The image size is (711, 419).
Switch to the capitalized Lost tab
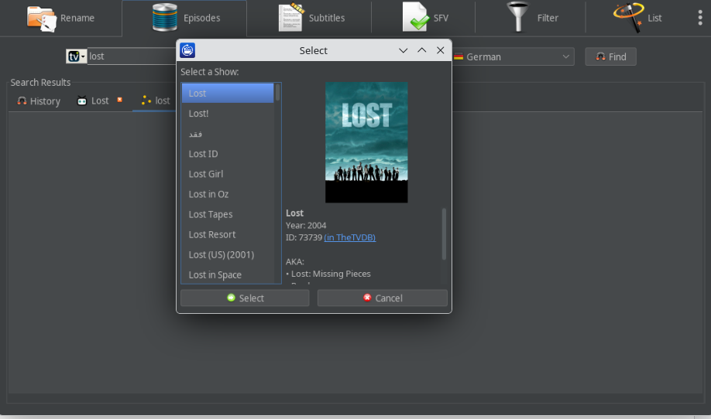click(x=93, y=101)
